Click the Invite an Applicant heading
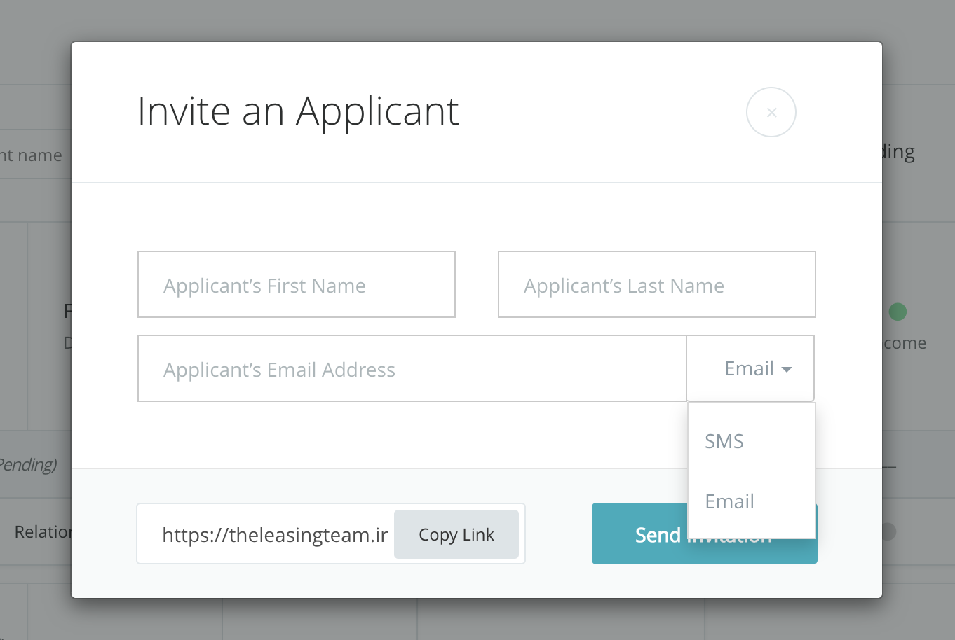955x640 pixels. pyautogui.click(x=298, y=111)
